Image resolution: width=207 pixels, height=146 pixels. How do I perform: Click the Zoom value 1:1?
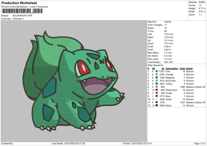[200, 14]
